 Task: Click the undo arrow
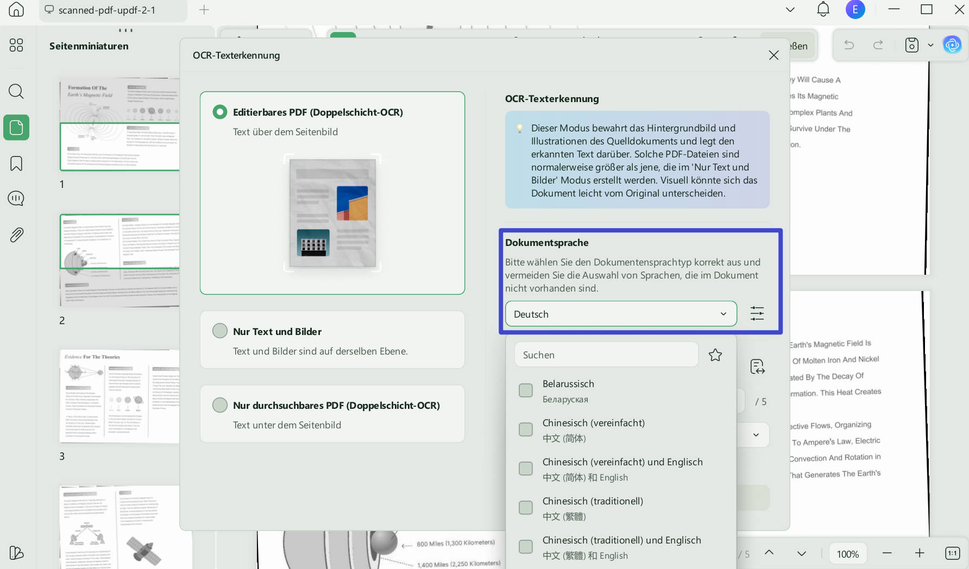click(849, 45)
